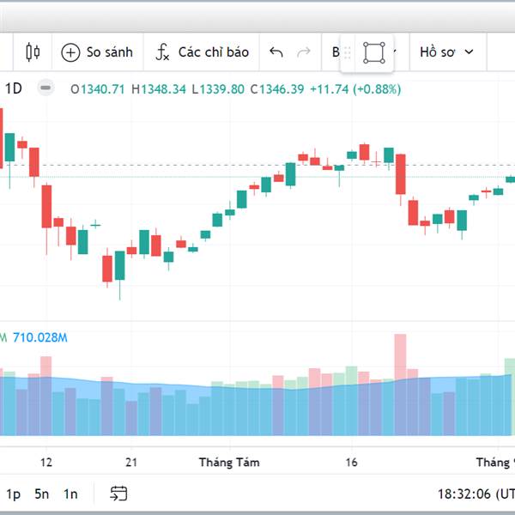
Task: Expand the Hồ sơ dropdown
Action: tap(446, 51)
